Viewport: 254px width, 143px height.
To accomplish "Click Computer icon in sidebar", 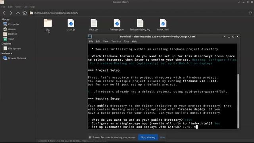I will 5,24.
